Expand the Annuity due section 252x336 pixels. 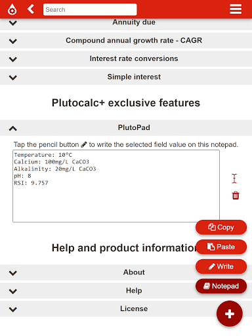(x=126, y=24)
